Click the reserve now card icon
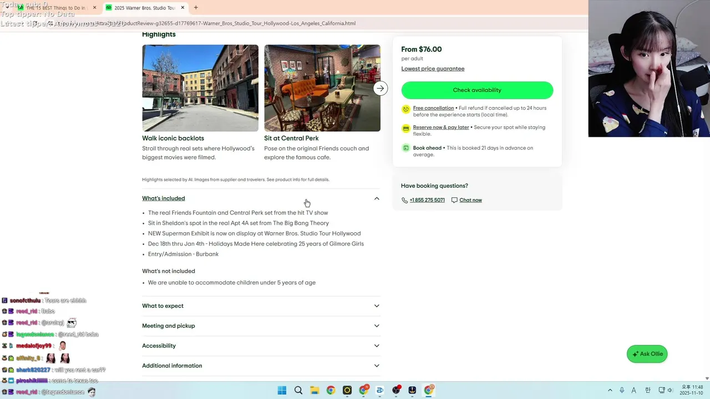Viewport: 710px width, 399px height. 405,129
